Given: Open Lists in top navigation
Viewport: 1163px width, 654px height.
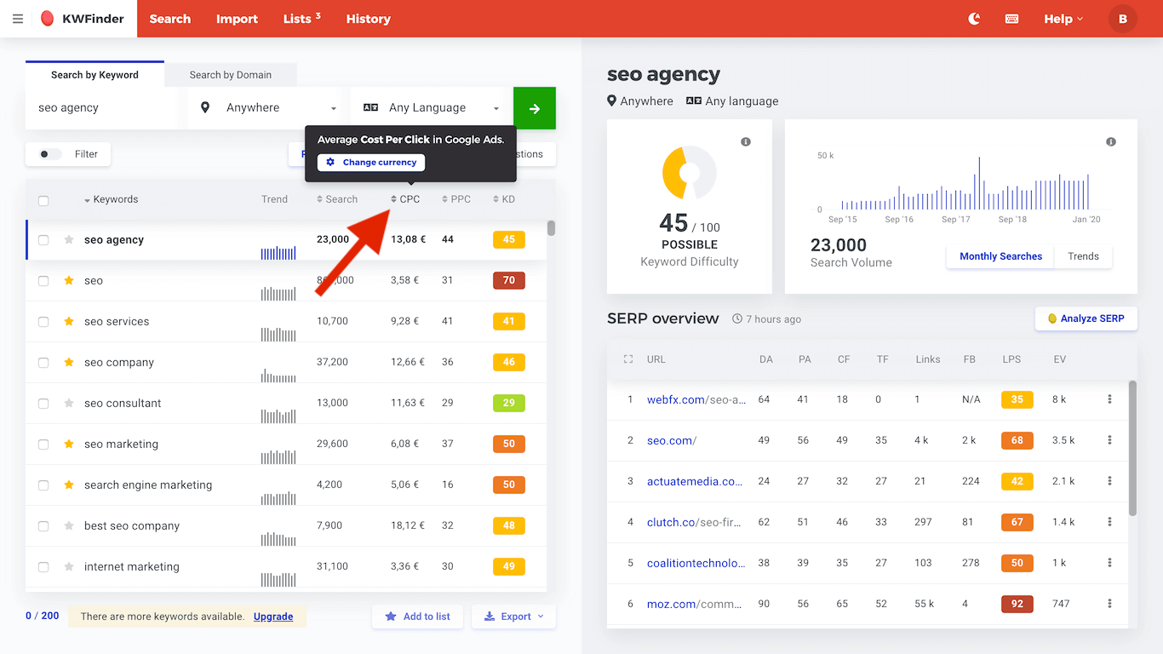Looking at the screenshot, I should coord(302,19).
